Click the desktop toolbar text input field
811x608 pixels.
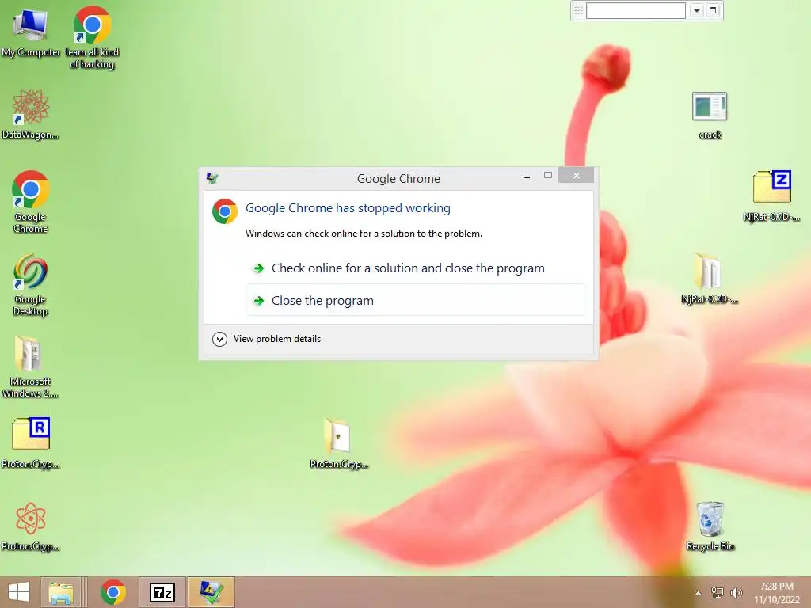click(636, 10)
